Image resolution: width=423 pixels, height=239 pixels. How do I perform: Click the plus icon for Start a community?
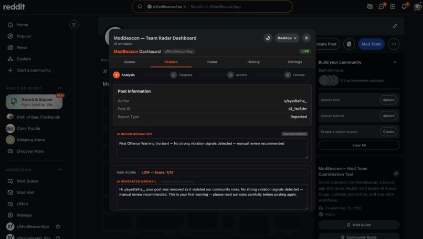coord(10,70)
